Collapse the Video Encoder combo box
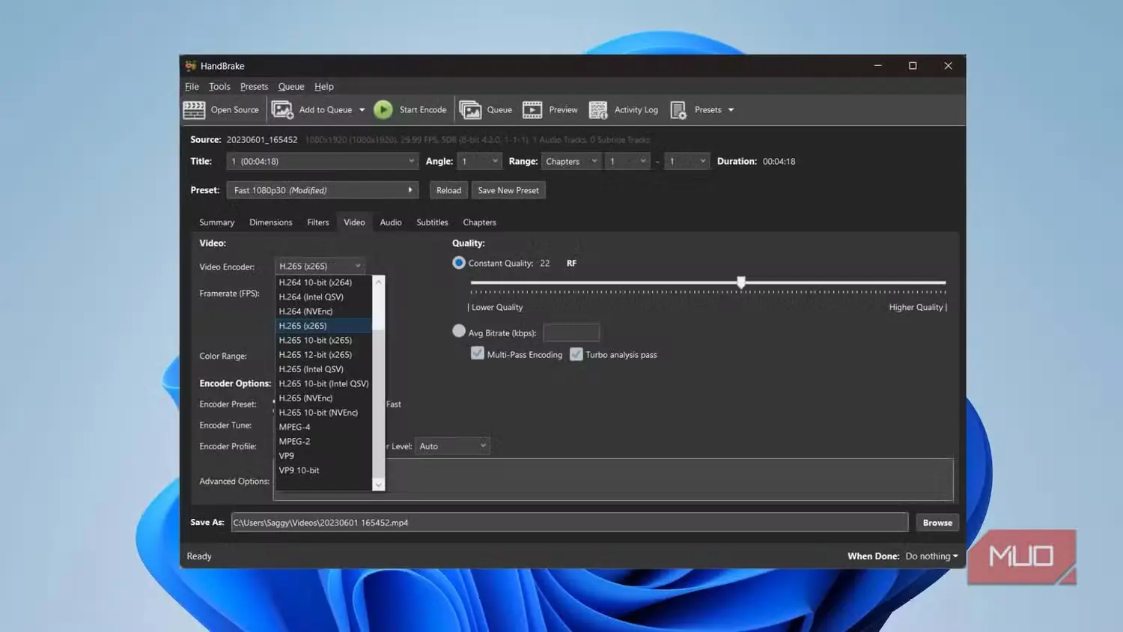The width and height of the screenshot is (1123, 632). click(320, 266)
